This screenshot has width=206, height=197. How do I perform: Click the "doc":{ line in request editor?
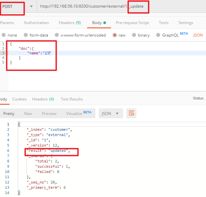[26, 48]
